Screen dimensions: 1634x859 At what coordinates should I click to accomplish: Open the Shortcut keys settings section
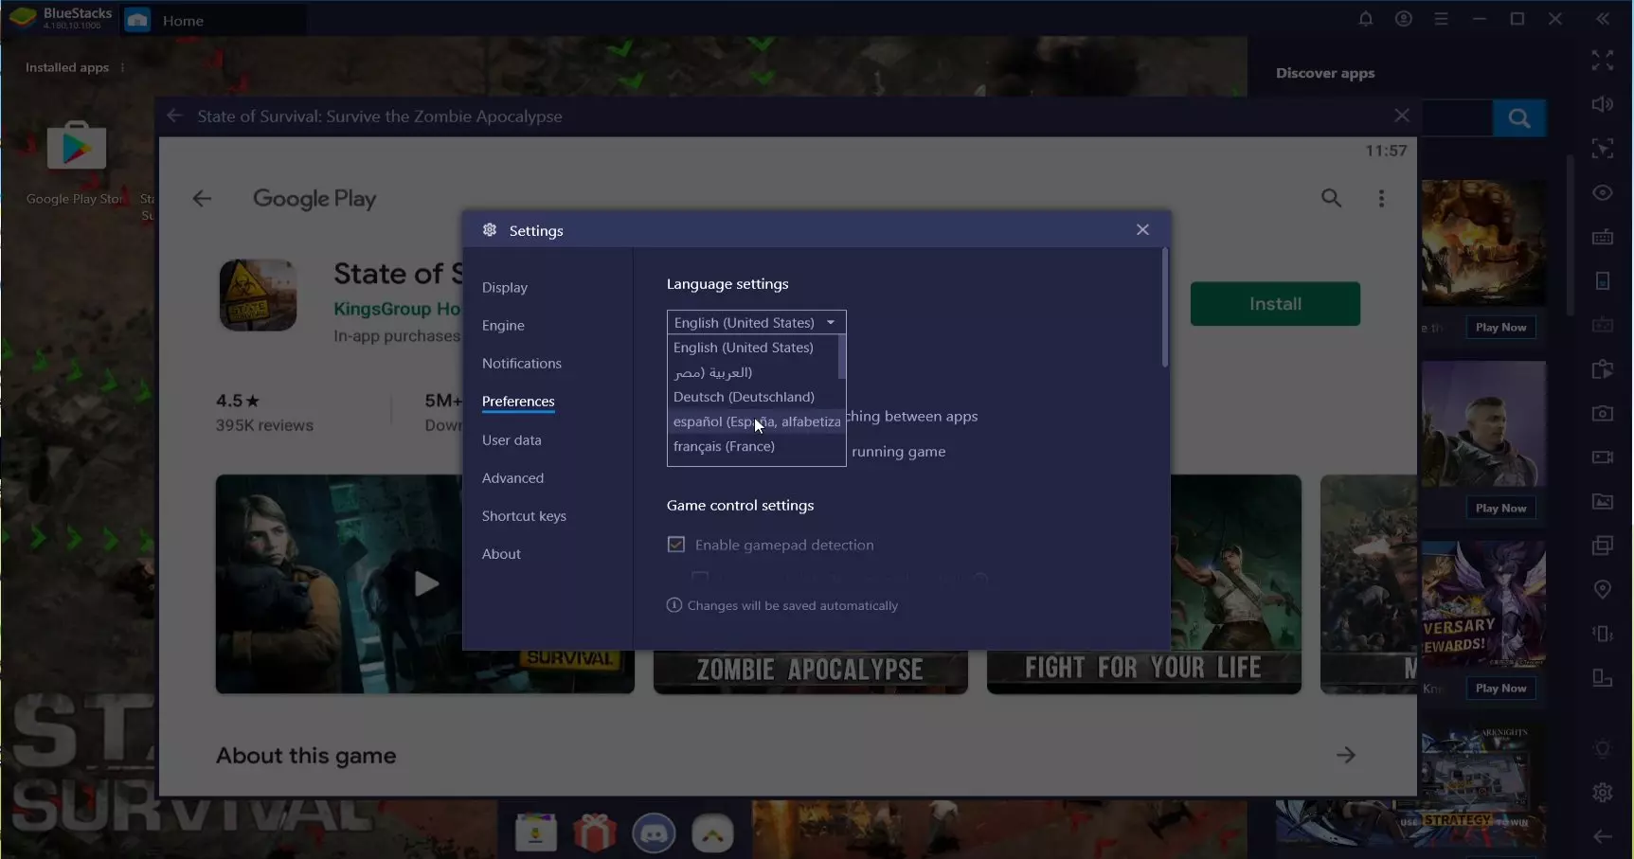click(524, 516)
